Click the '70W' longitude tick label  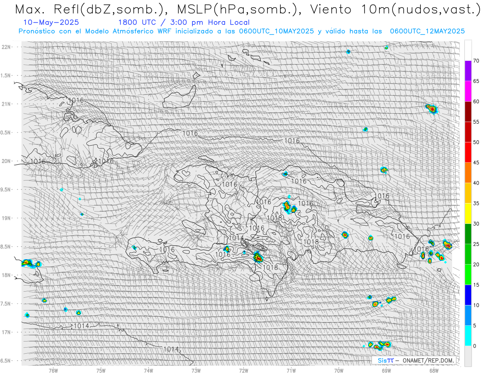pyautogui.click(x=339, y=370)
